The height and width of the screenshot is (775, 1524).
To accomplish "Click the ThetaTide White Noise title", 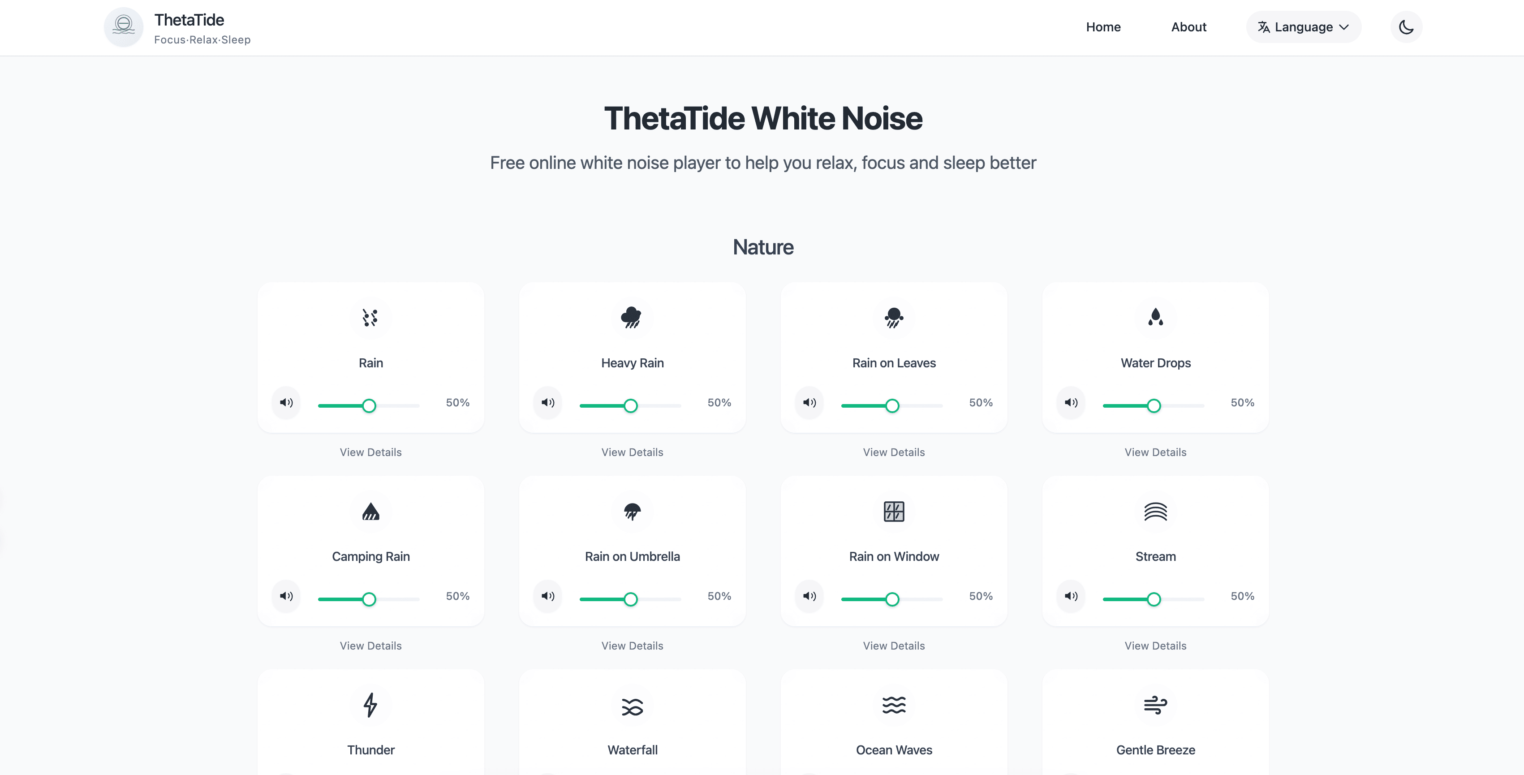I will (762, 118).
